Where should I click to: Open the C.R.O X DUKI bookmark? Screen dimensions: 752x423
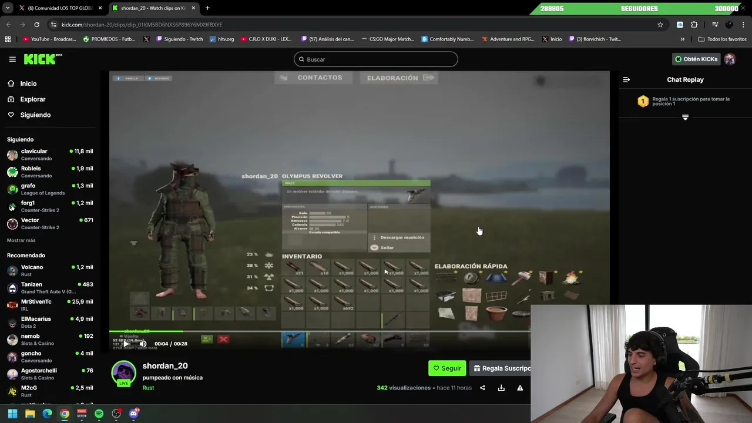266,39
